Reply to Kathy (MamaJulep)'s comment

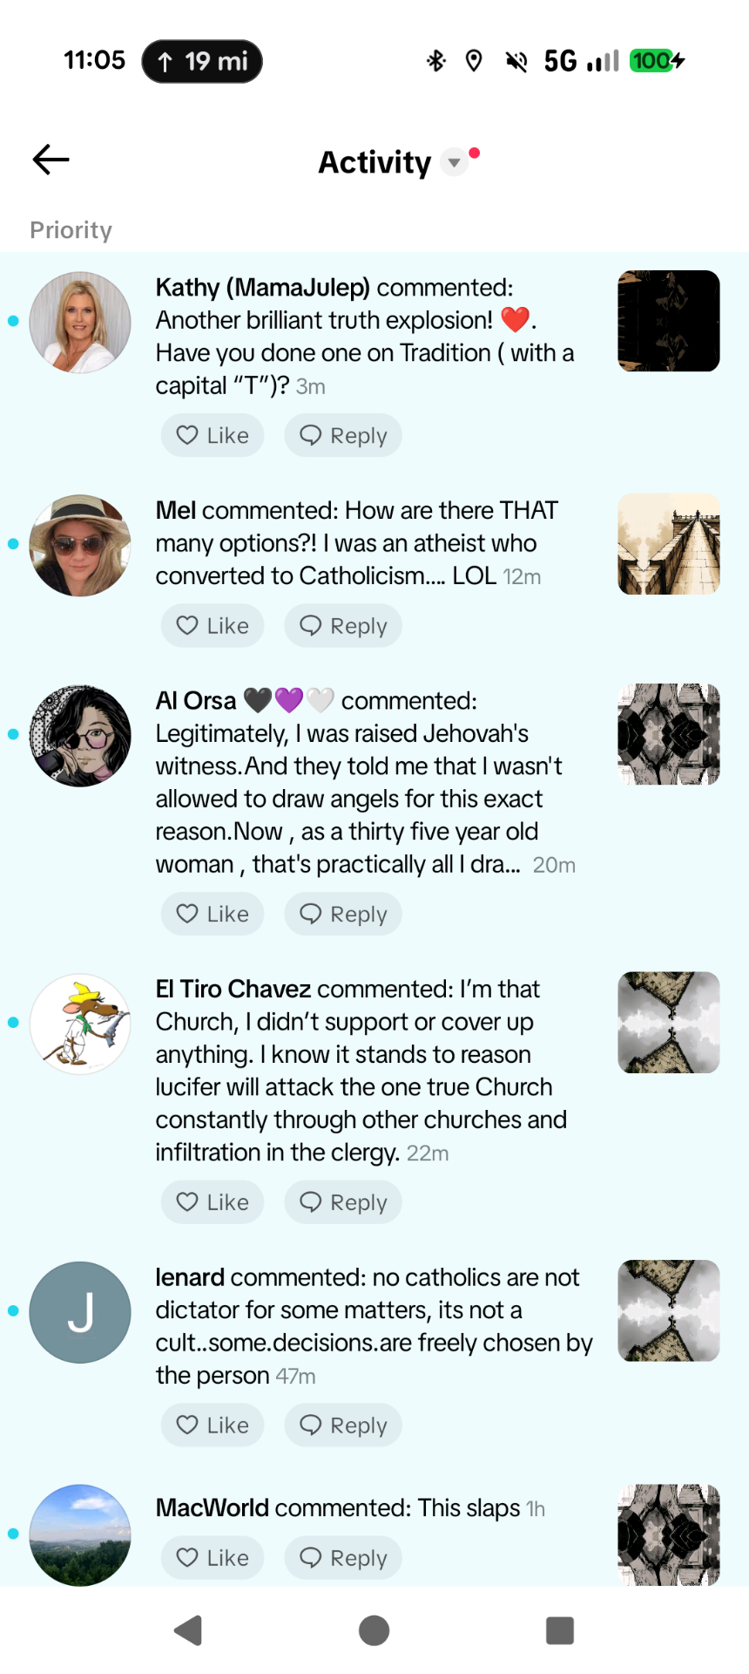coord(343,435)
